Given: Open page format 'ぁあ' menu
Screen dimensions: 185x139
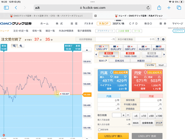Looking at the screenshot, I should tap(38, 8).
